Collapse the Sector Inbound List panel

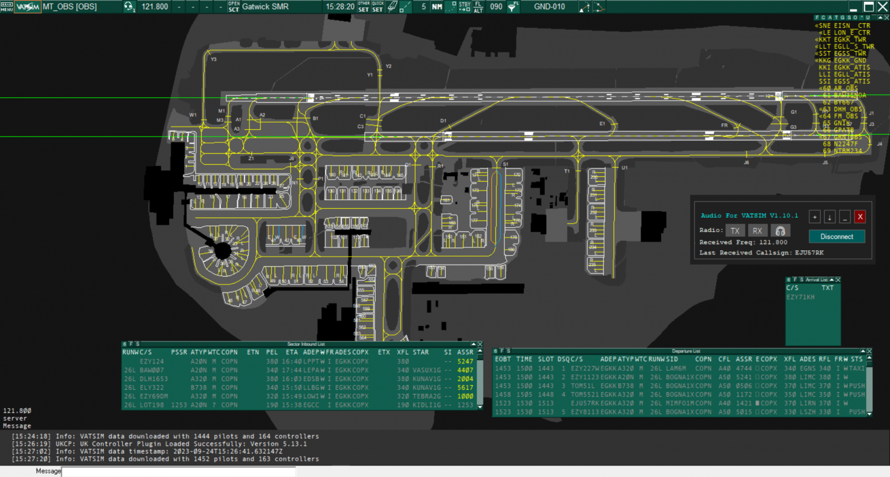(x=473, y=344)
